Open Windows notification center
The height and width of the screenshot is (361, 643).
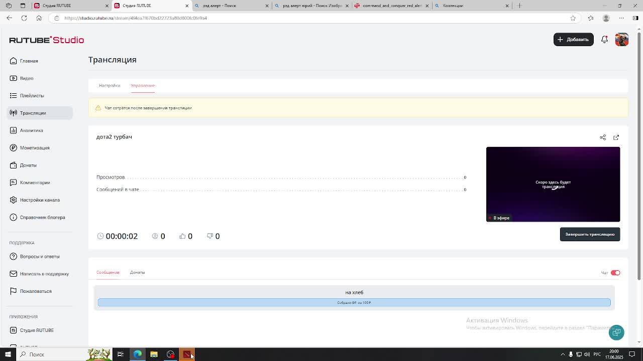coord(632,354)
